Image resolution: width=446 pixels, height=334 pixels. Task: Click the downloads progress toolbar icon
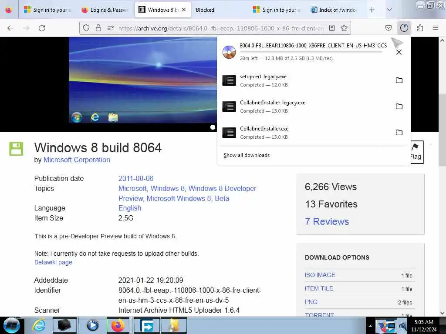click(x=404, y=28)
